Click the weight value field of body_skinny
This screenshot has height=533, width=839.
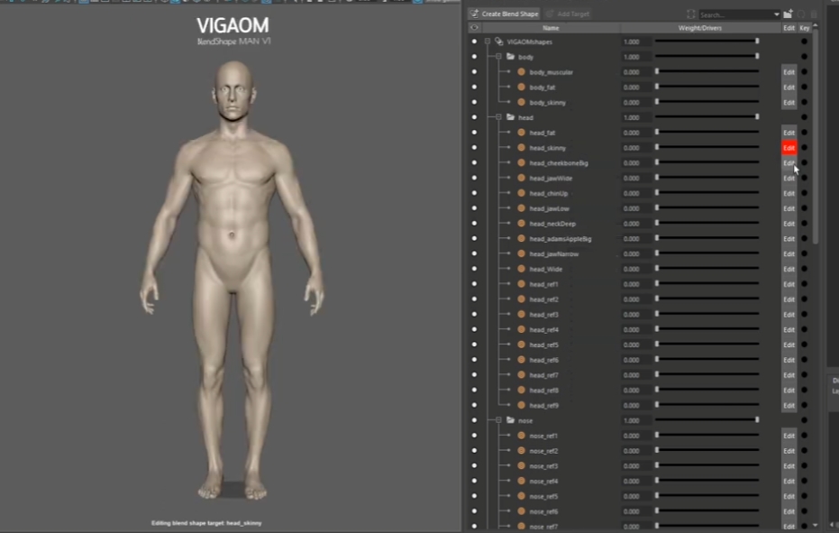(x=635, y=102)
